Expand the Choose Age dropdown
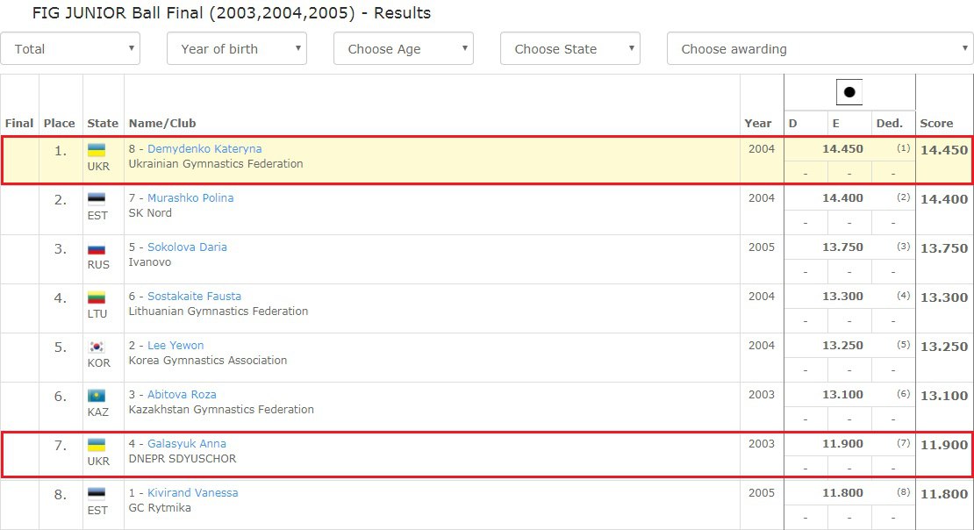 click(404, 49)
